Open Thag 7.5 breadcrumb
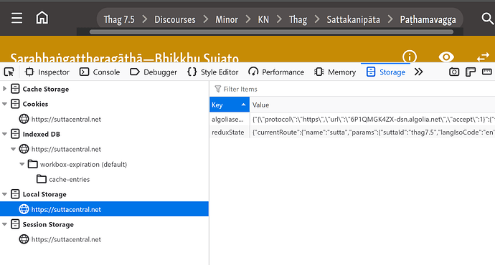The height and width of the screenshot is (265, 495). pyautogui.click(x=119, y=19)
